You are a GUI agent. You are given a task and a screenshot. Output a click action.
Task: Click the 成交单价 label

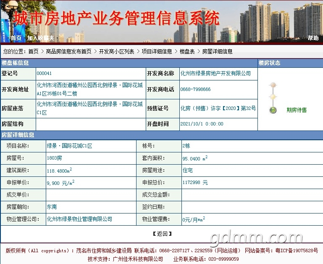tap(18, 195)
